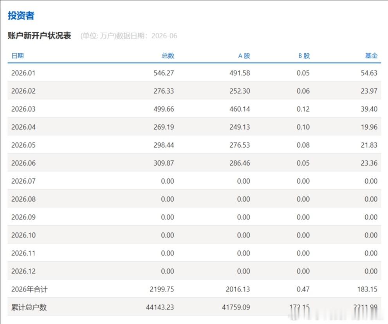388x324 pixels.
Task: Select A股 value 252.30
Action: click(240, 91)
